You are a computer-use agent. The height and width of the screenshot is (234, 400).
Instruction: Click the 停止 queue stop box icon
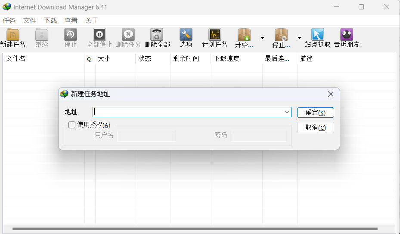coord(281,35)
